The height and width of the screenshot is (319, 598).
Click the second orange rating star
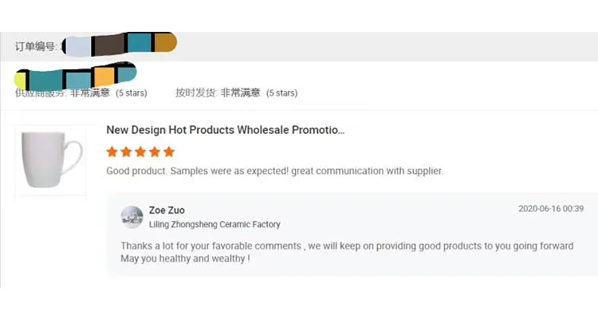coord(126,152)
